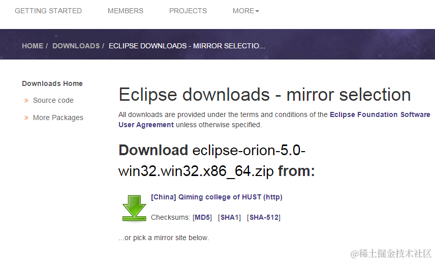Expand the More dropdown menu
Viewport: 435px width, 262px height.
[246, 11]
